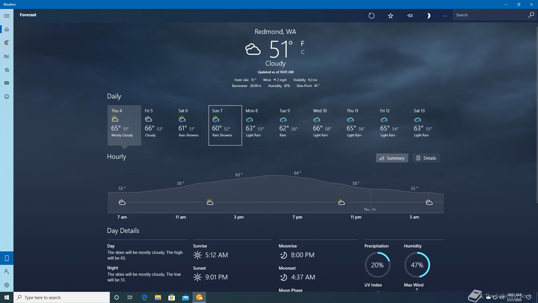Switch temperature units to Fahrenheit
Viewport: 538px width, 303px height.
pyautogui.click(x=303, y=43)
